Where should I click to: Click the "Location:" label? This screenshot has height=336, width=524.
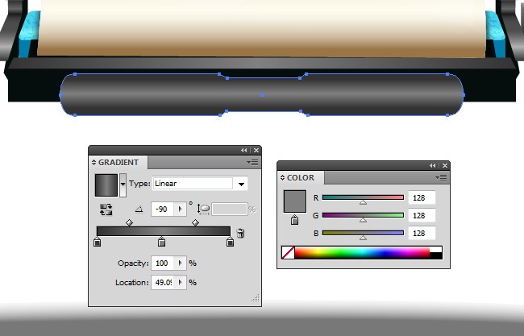coord(132,283)
